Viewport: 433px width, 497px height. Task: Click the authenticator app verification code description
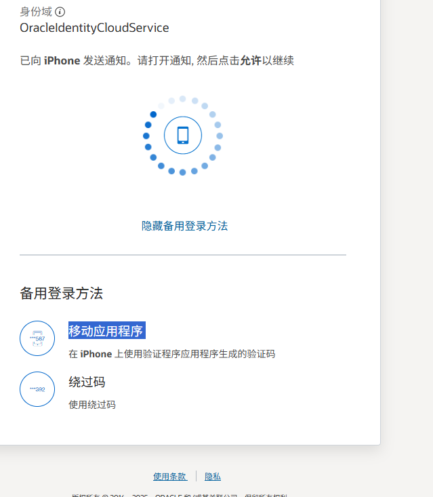tap(171, 354)
